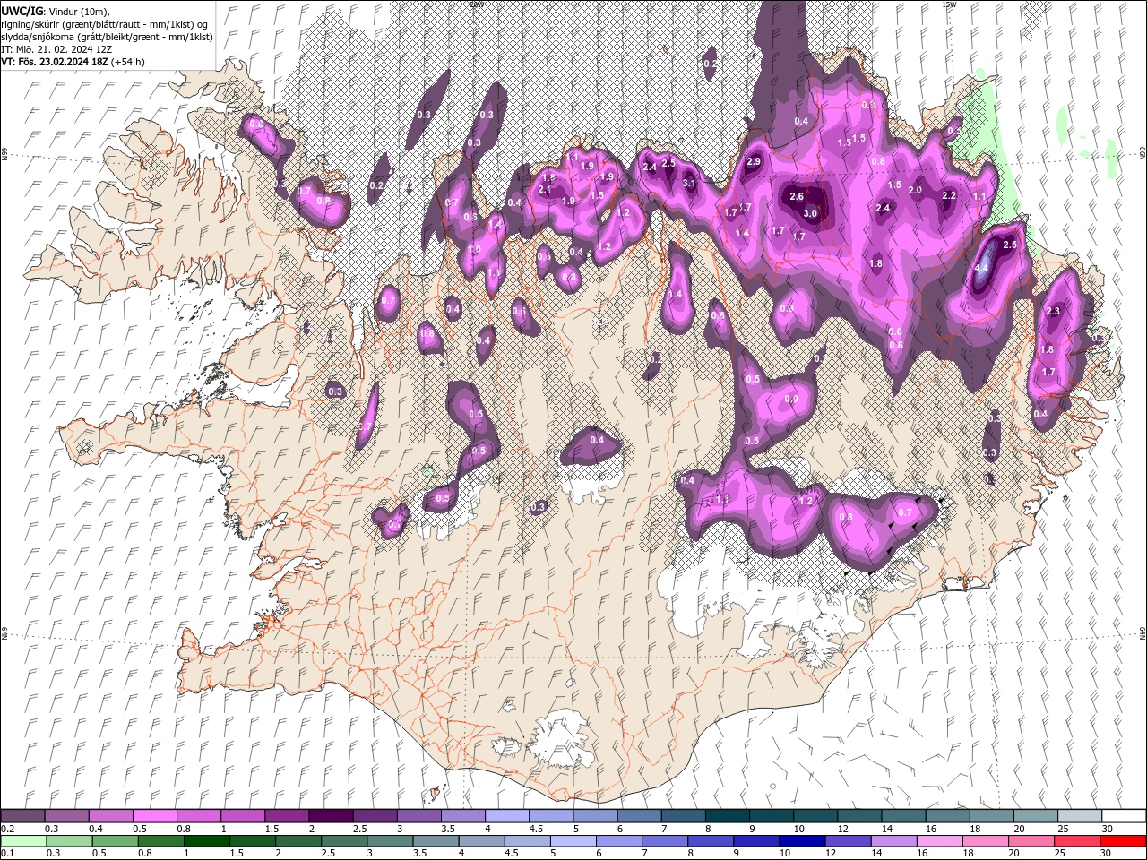Select the 3.5 grey-blue swatch, rain legend

pyautogui.click(x=436, y=841)
